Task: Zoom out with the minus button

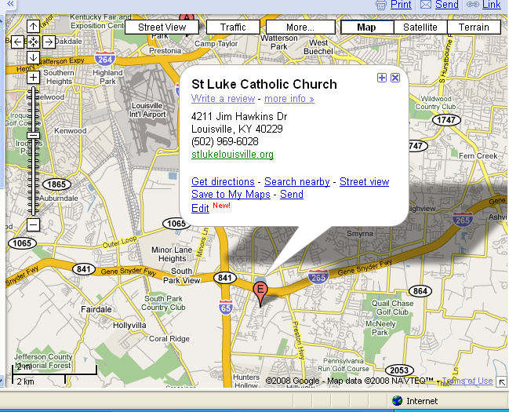Action: click(33, 224)
